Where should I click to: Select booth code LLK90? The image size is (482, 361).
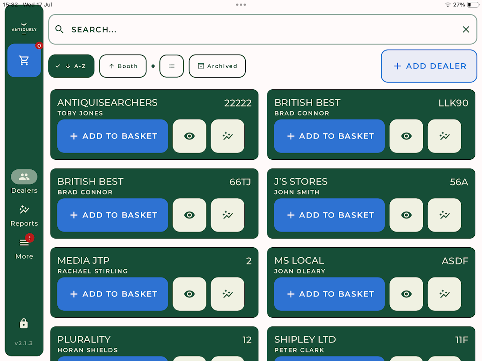coord(453,103)
